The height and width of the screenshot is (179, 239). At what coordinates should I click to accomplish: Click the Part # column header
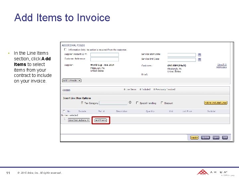click(101, 111)
